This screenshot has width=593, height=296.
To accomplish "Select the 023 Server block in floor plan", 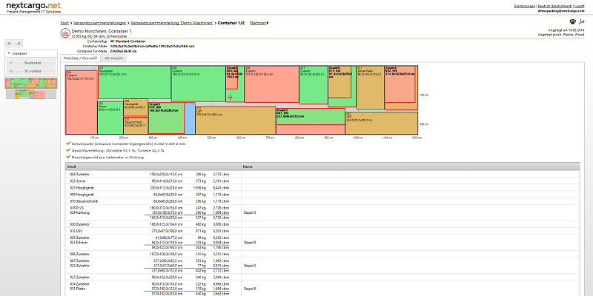I will coord(110,118).
